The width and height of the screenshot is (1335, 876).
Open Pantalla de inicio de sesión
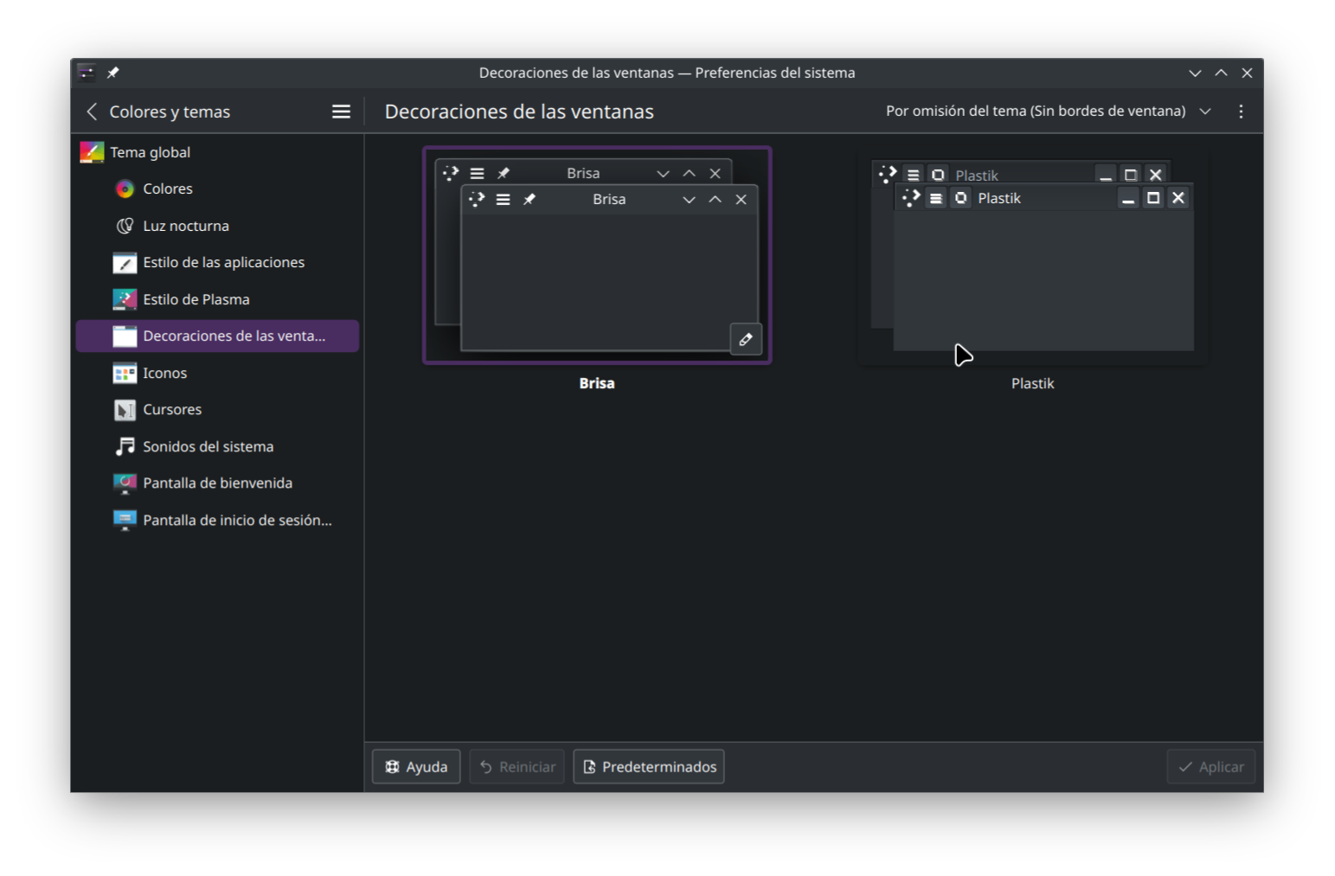pos(217,520)
